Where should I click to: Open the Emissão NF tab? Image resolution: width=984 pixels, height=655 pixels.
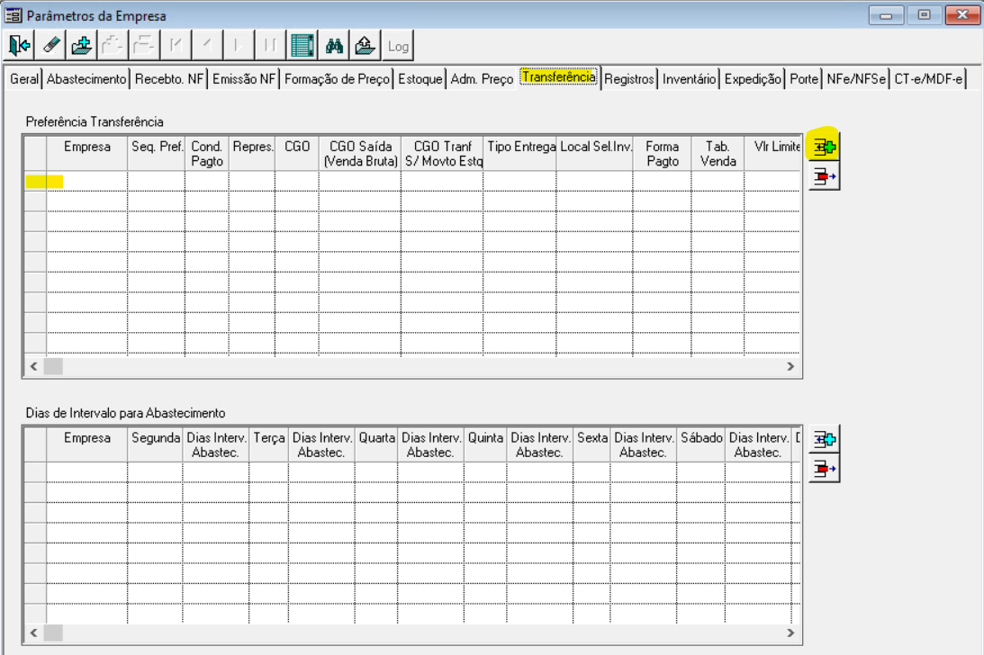click(243, 79)
